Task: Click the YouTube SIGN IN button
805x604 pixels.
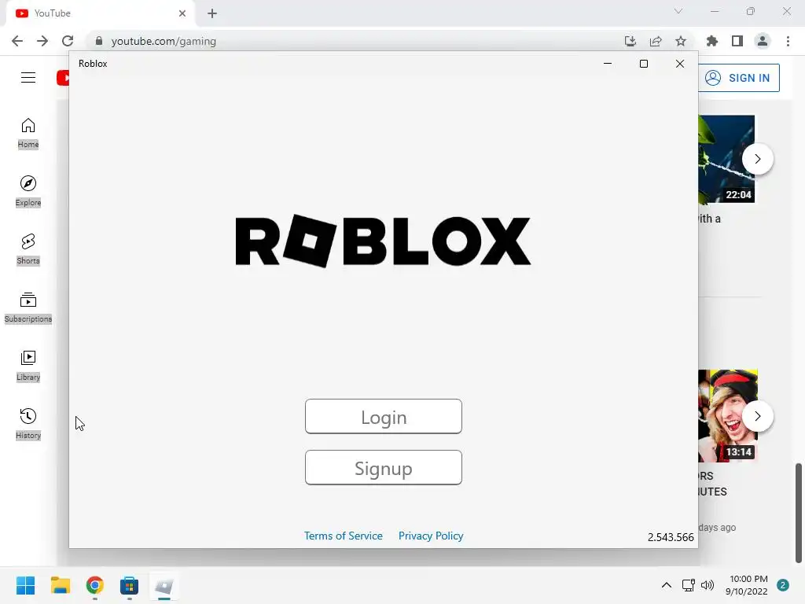Action: (738, 78)
